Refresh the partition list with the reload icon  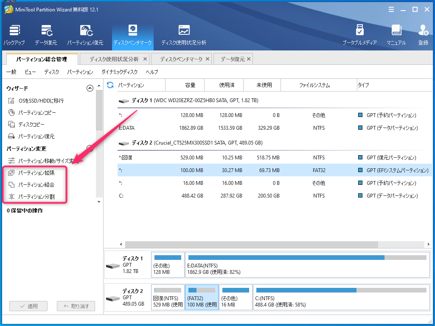tap(110, 85)
